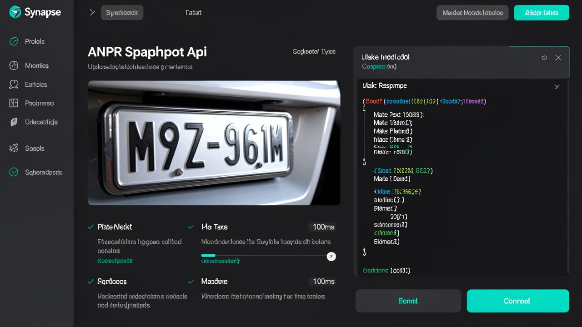Toggle the Hte Taxs checkmark
The image size is (582, 327).
pyautogui.click(x=191, y=227)
